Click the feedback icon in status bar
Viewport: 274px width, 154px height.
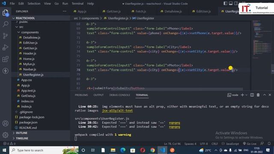pos(262,144)
